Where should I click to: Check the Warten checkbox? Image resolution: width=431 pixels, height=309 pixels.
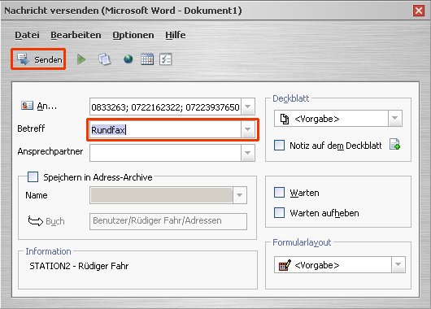(x=279, y=193)
